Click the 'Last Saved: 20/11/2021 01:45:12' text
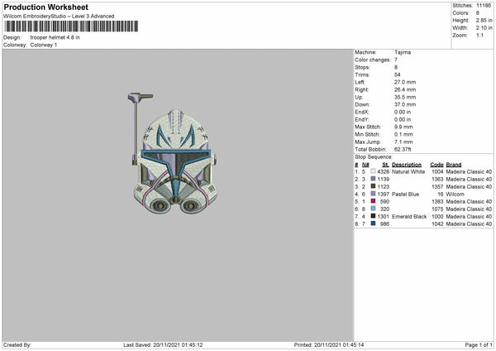496x351 pixels. (163, 345)
